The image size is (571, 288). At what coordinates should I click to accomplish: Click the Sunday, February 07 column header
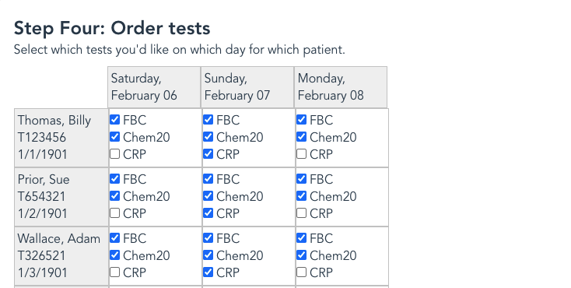point(247,87)
